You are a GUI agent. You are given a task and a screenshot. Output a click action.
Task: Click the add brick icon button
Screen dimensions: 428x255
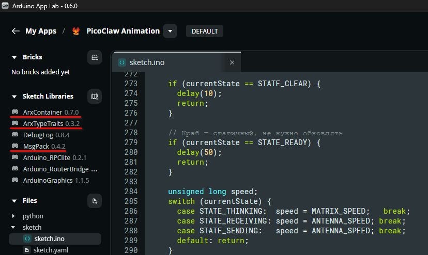pos(95,57)
